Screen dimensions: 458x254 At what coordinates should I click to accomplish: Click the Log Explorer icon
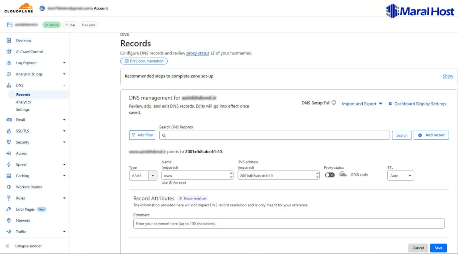pos(9,63)
